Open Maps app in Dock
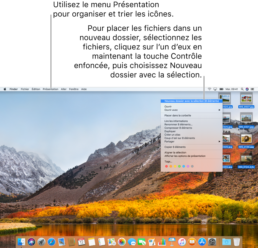The width and height of the screenshot is (258, 248). 112,242
